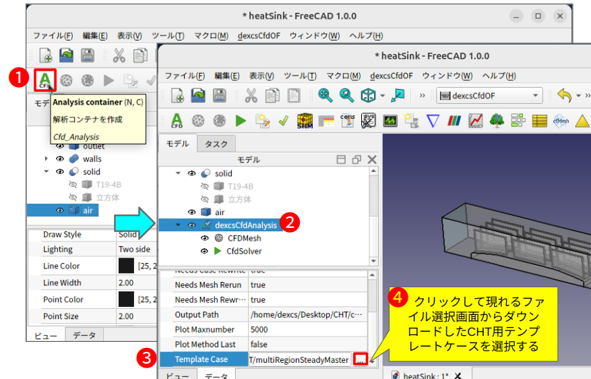Open the green waveform monitor icon
Viewport: 591px width, 379px height.
[x=390, y=121]
